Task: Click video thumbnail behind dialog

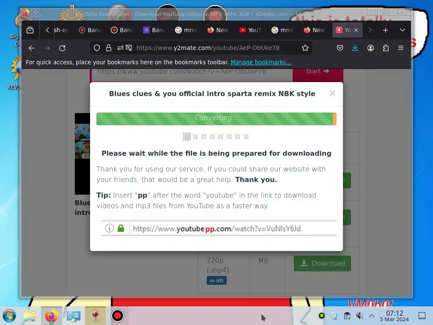Action: 82,153
